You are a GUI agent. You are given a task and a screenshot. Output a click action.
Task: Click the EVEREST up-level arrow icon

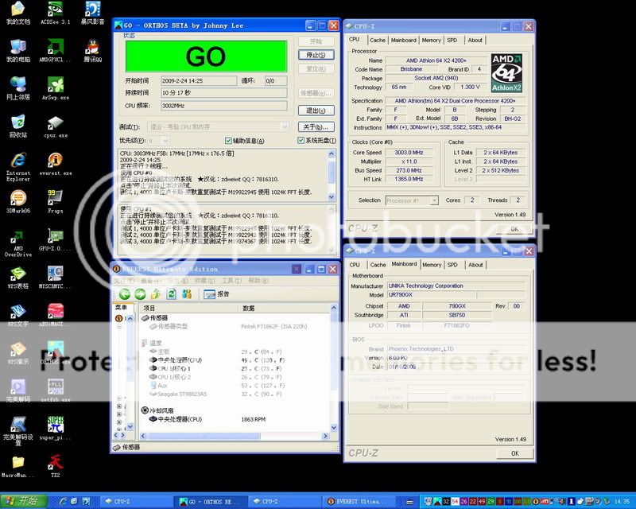tap(156, 293)
